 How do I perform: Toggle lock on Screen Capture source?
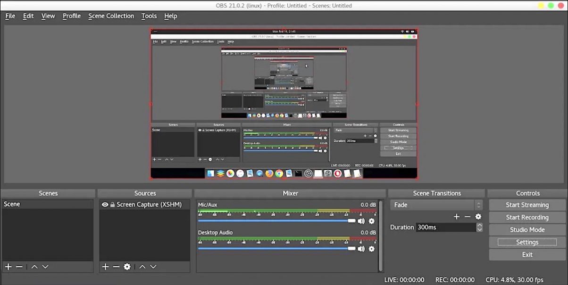112,205
